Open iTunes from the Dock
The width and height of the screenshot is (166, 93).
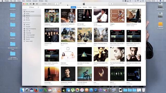[x=82, y=90]
